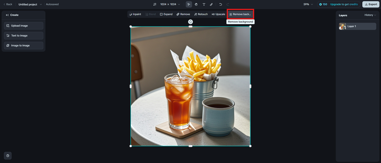Click the Layers panel heading

click(x=343, y=15)
